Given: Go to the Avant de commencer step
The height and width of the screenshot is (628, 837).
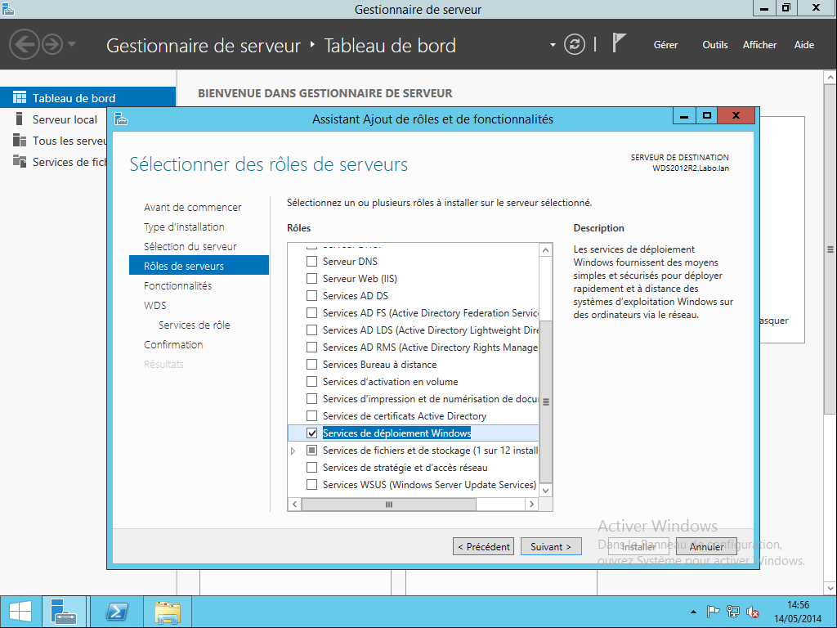Looking at the screenshot, I should [x=192, y=207].
